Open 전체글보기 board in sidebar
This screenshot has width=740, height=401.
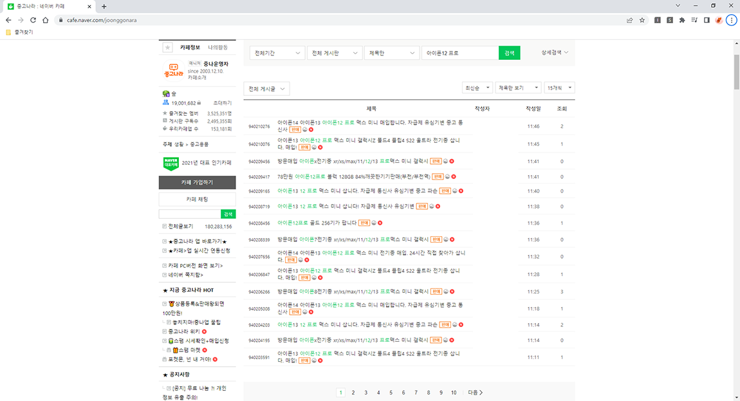pyautogui.click(x=181, y=226)
